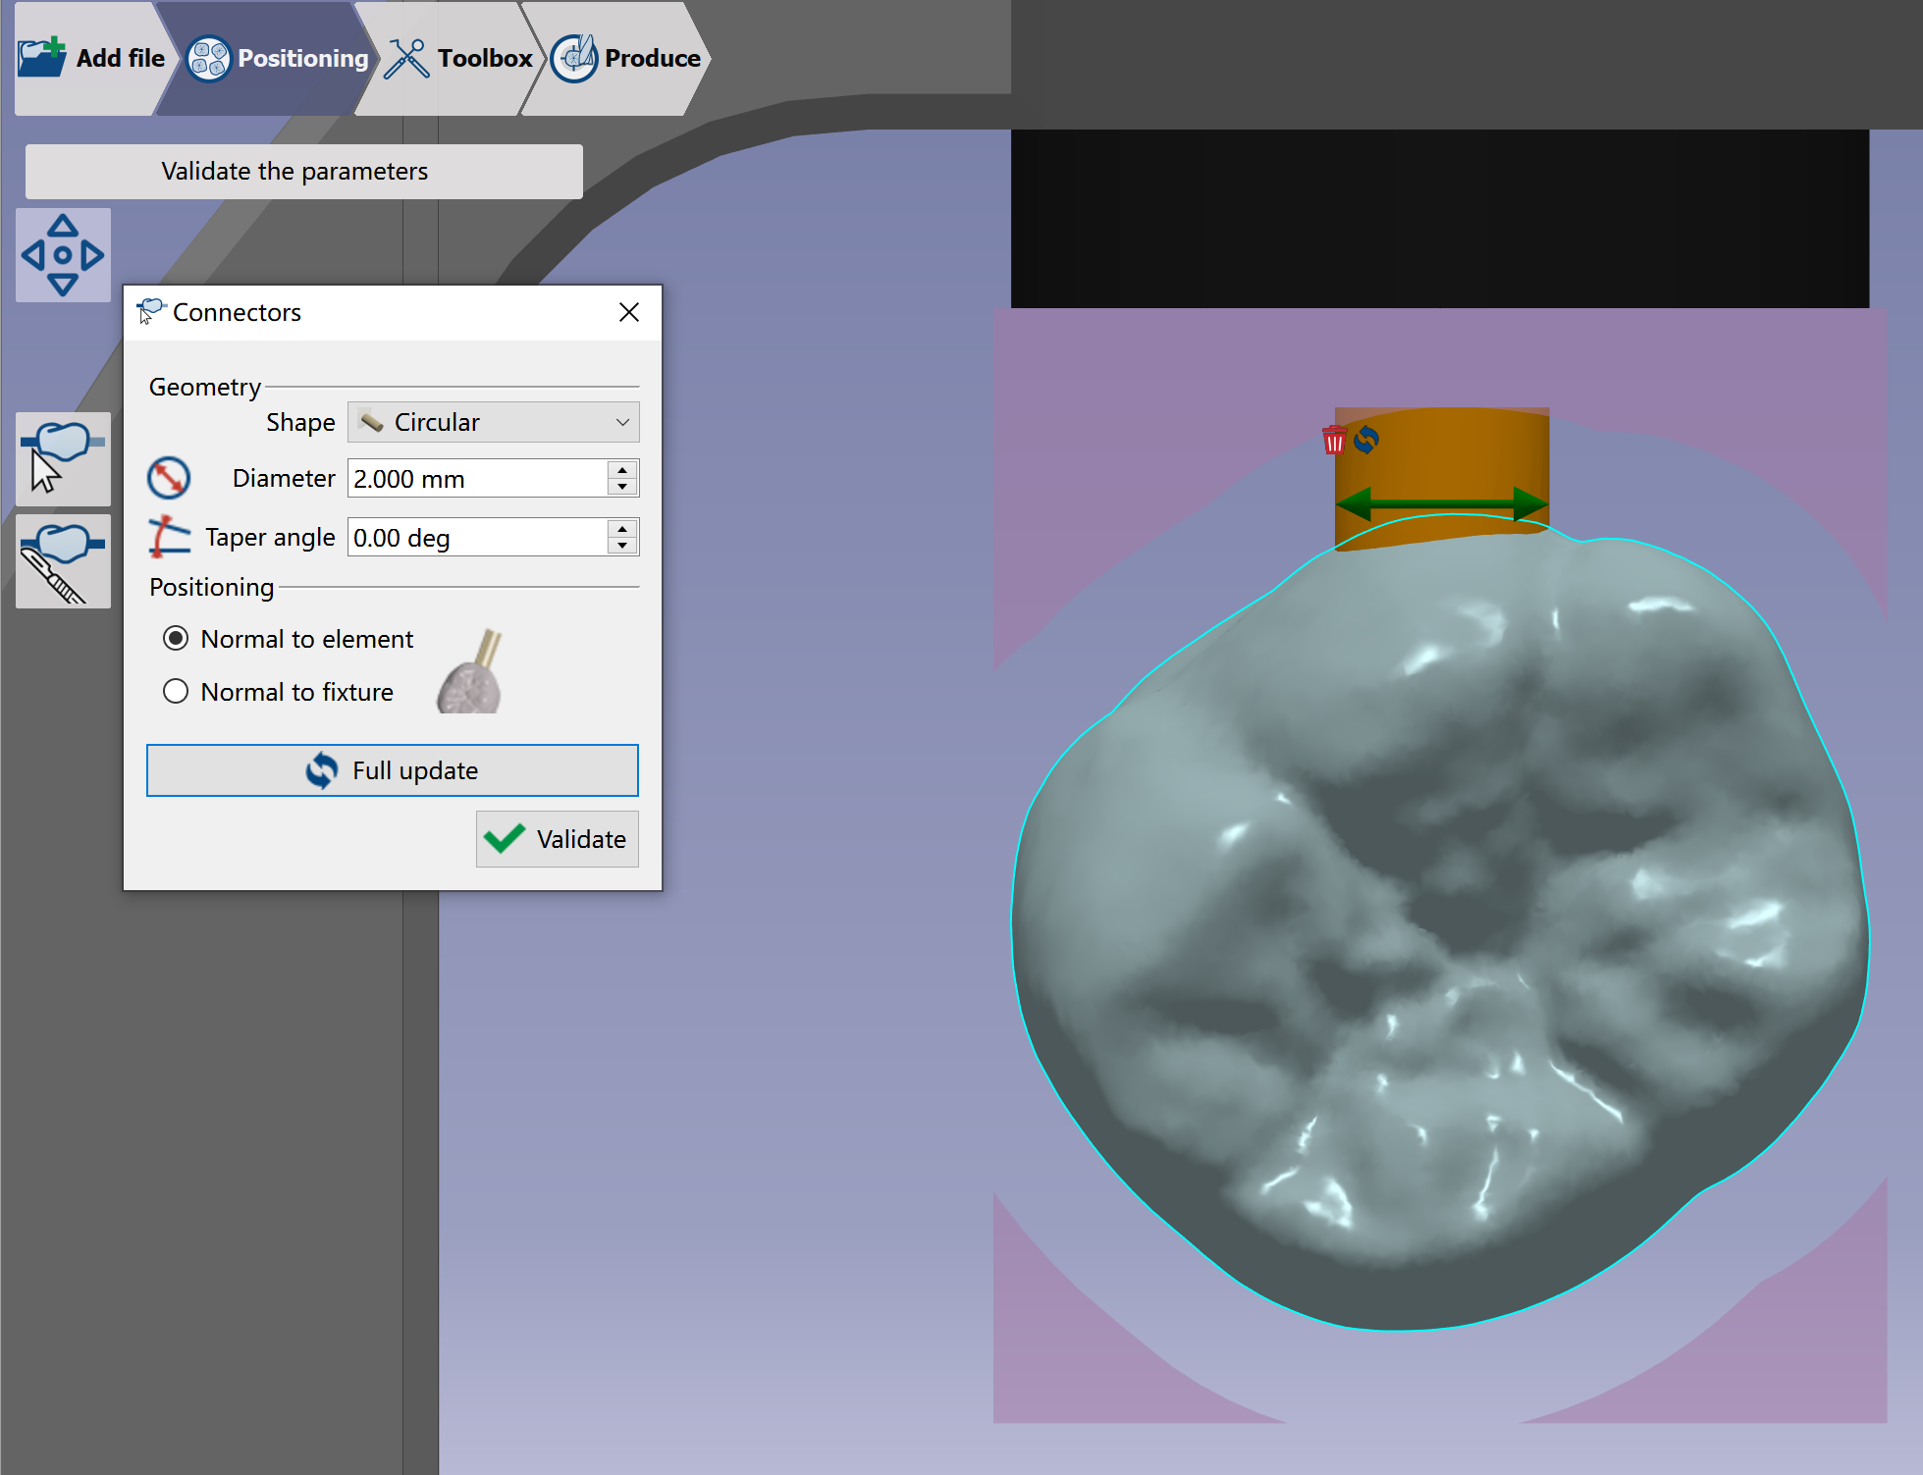Click the blue refresh icon on connector
Viewport: 1923px width, 1475px height.
(1366, 440)
